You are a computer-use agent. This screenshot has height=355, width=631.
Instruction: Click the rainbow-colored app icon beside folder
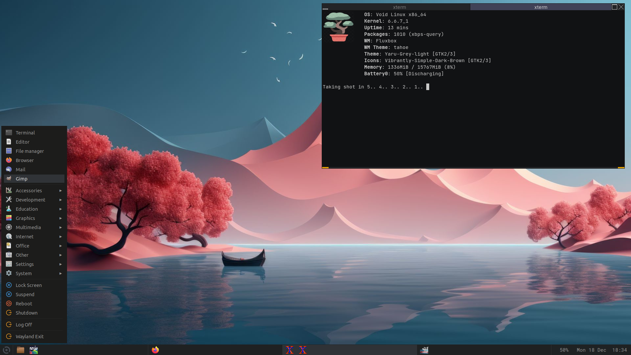(34, 350)
